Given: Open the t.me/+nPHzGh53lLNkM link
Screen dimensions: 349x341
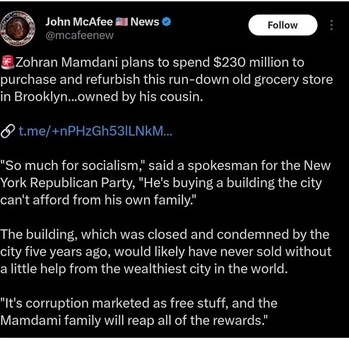Looking at the screenshot, I should coord(94,131).
